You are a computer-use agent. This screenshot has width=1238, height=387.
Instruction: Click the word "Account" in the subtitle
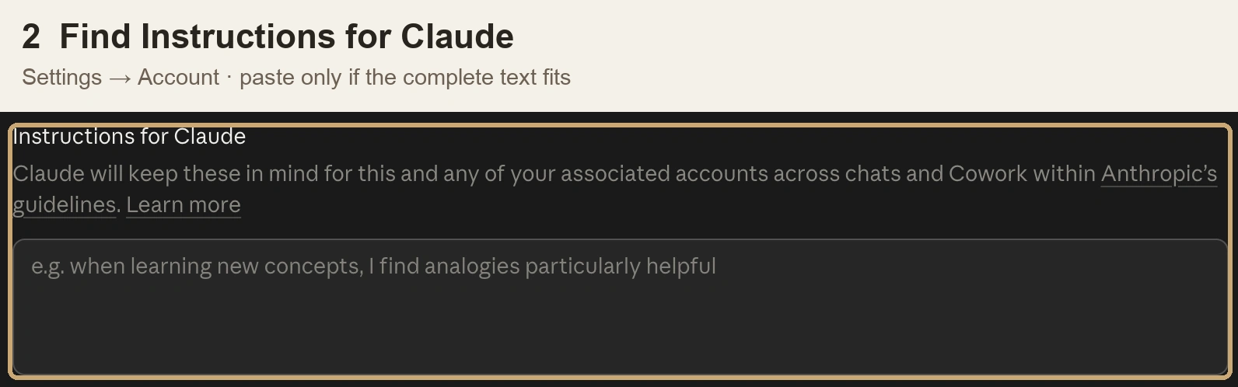[x=178, y=77]
